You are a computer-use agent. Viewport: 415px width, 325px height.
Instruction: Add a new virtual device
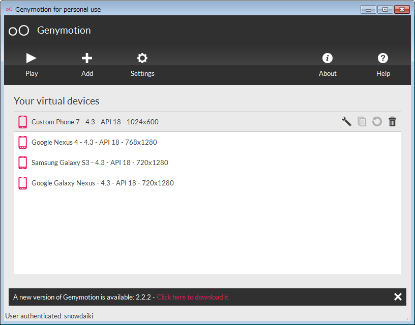[87, 65]
